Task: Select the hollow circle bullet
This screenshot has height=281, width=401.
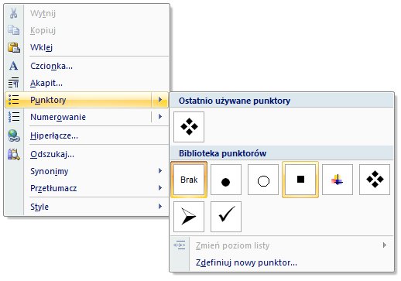Action: (263, 180)
